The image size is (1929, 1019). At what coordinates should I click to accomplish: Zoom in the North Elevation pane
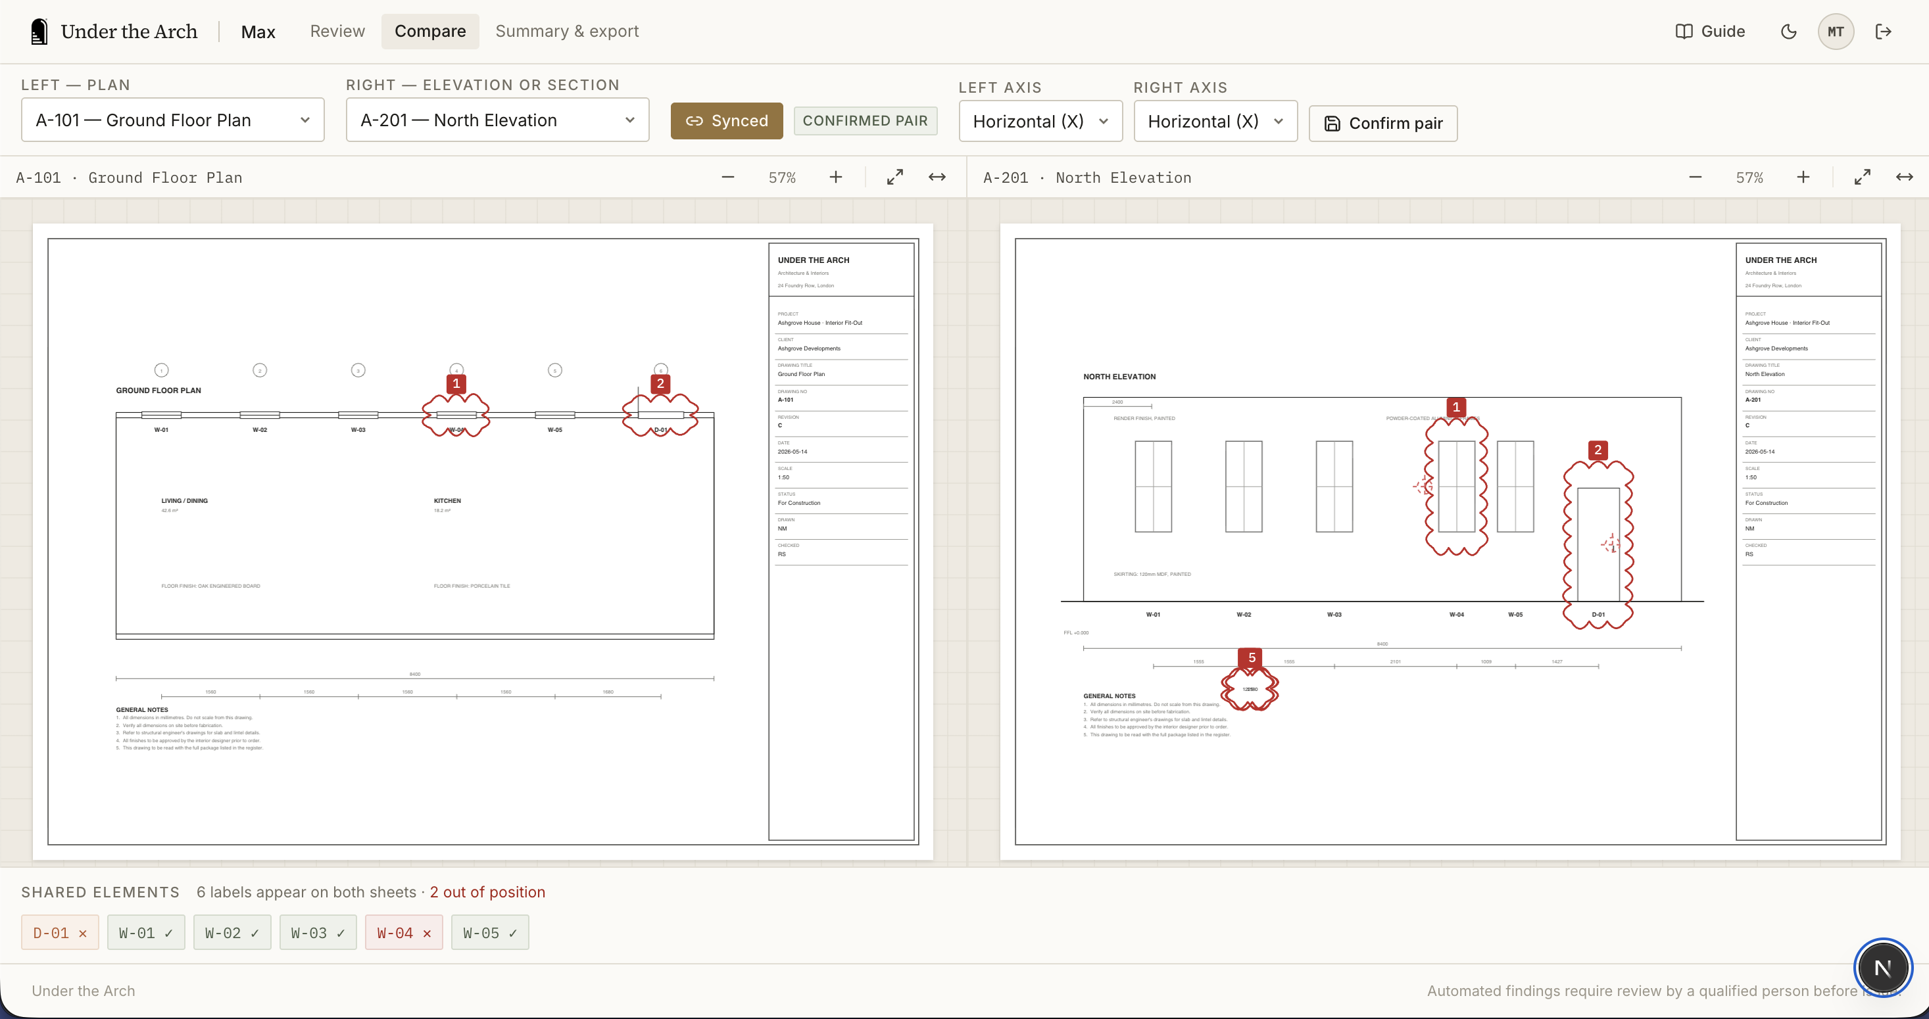click(x=1803, y=178)
